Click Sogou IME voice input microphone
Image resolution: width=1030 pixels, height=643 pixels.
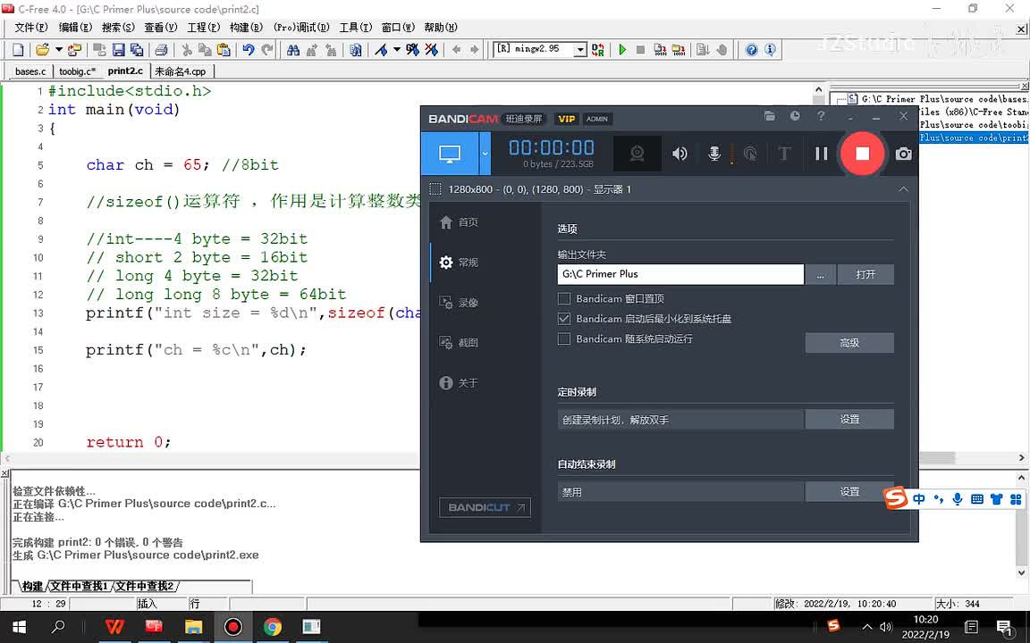tap(958, 499)
